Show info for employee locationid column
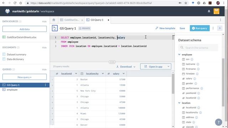This screenshot has height=128, width=228. click(199, 98)
